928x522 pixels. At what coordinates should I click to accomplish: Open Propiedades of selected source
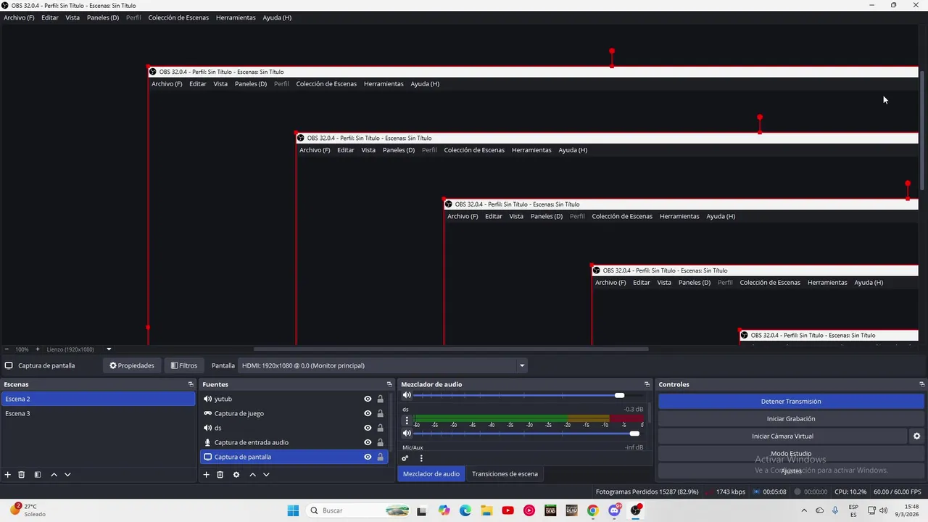[132, 365]
